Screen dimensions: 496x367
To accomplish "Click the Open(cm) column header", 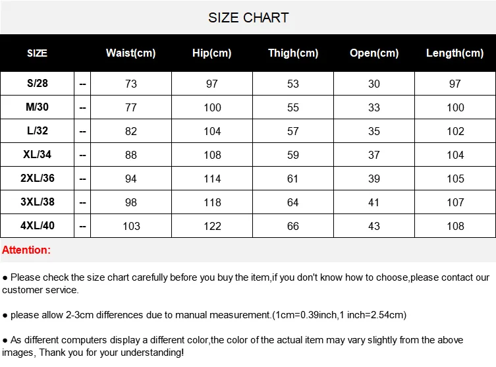I will [x=374, y=53].
